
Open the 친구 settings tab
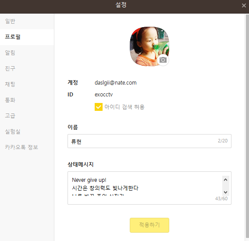[27, 69]
